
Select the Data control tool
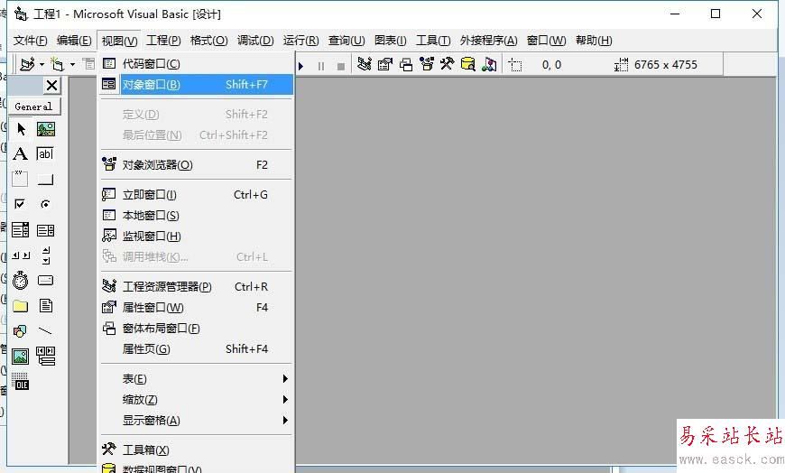[45, 357]
